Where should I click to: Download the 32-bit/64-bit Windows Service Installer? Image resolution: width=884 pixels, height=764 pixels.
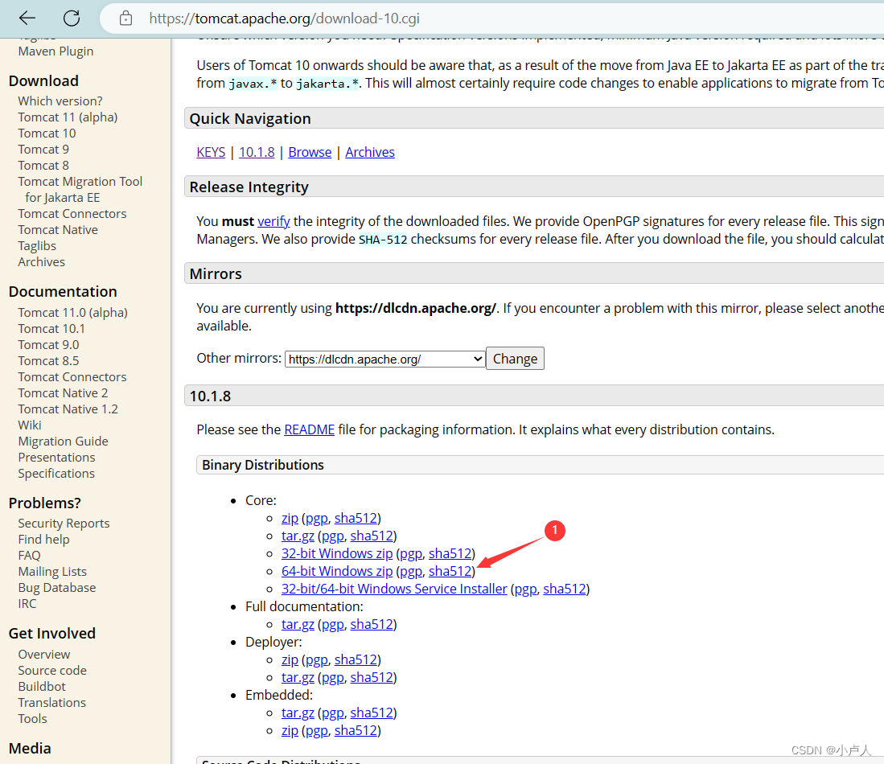click(x=394, y=588)
